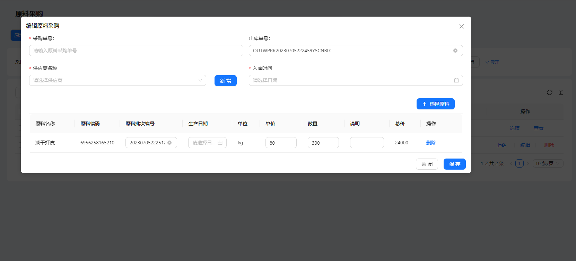The height and width of the screenshot is (261, 576).
Task: Go to page 1 in pagination
Action: (519, 163)
